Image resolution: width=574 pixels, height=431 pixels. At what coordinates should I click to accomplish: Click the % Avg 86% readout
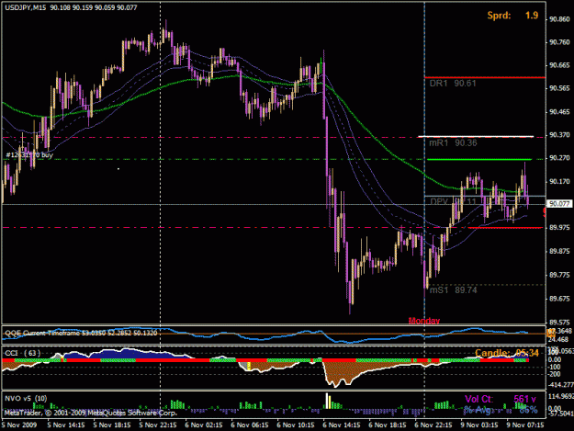501,410
